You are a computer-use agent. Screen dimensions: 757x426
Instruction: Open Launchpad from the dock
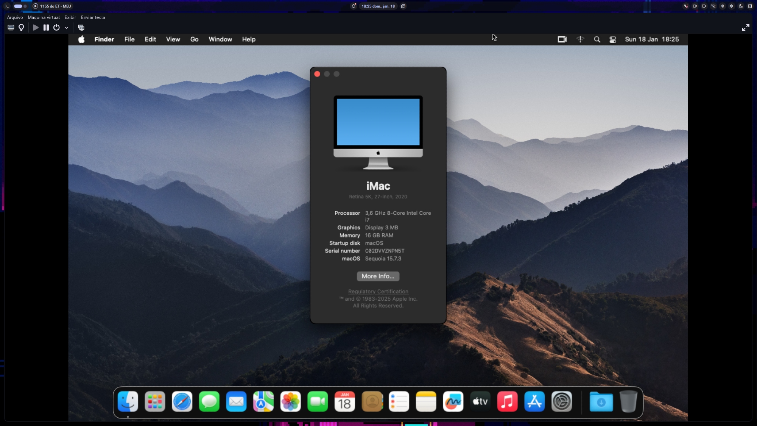click(x=155, y=401)
